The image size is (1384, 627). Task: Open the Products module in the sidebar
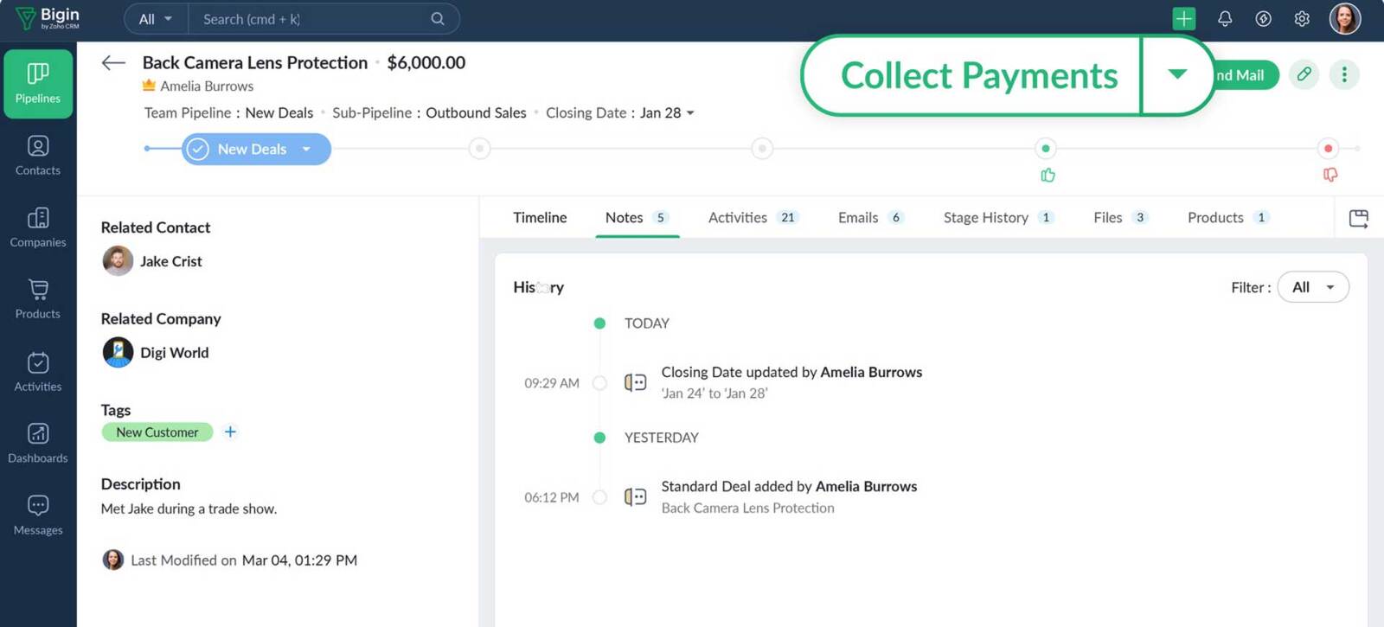(x=38, y=299)
